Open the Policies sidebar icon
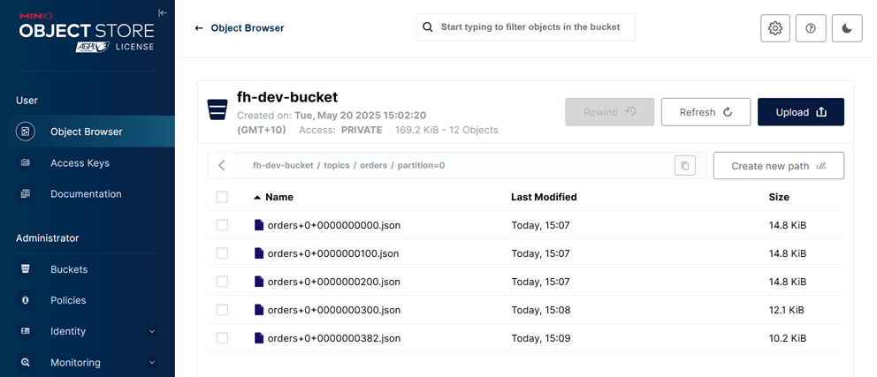 point(25,300)
